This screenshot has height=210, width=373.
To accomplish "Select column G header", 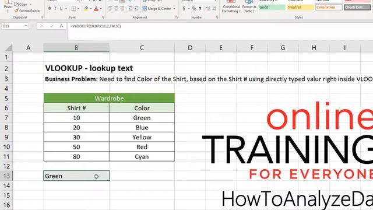I will (x=283, y=48).
